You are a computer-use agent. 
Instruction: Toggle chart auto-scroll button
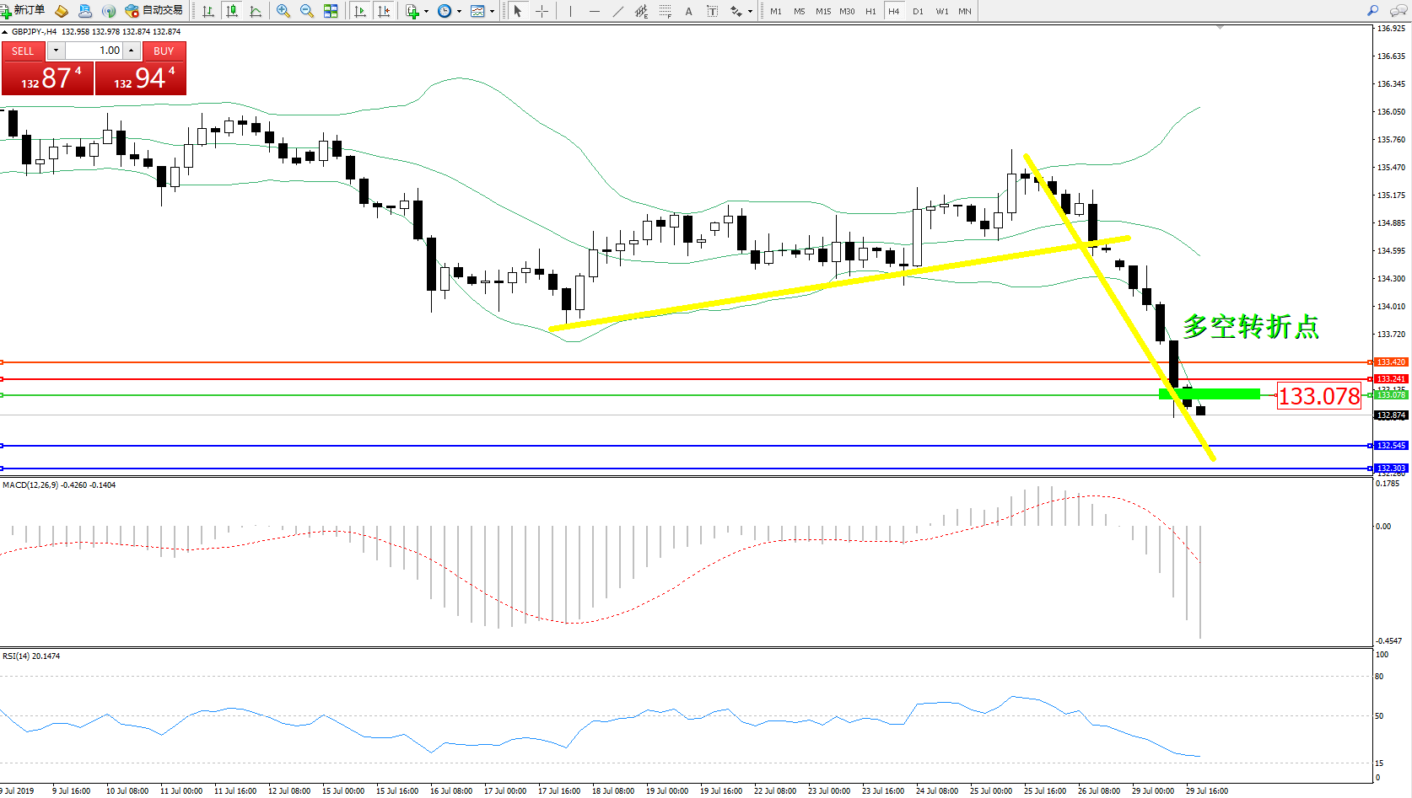click(360, 11)
